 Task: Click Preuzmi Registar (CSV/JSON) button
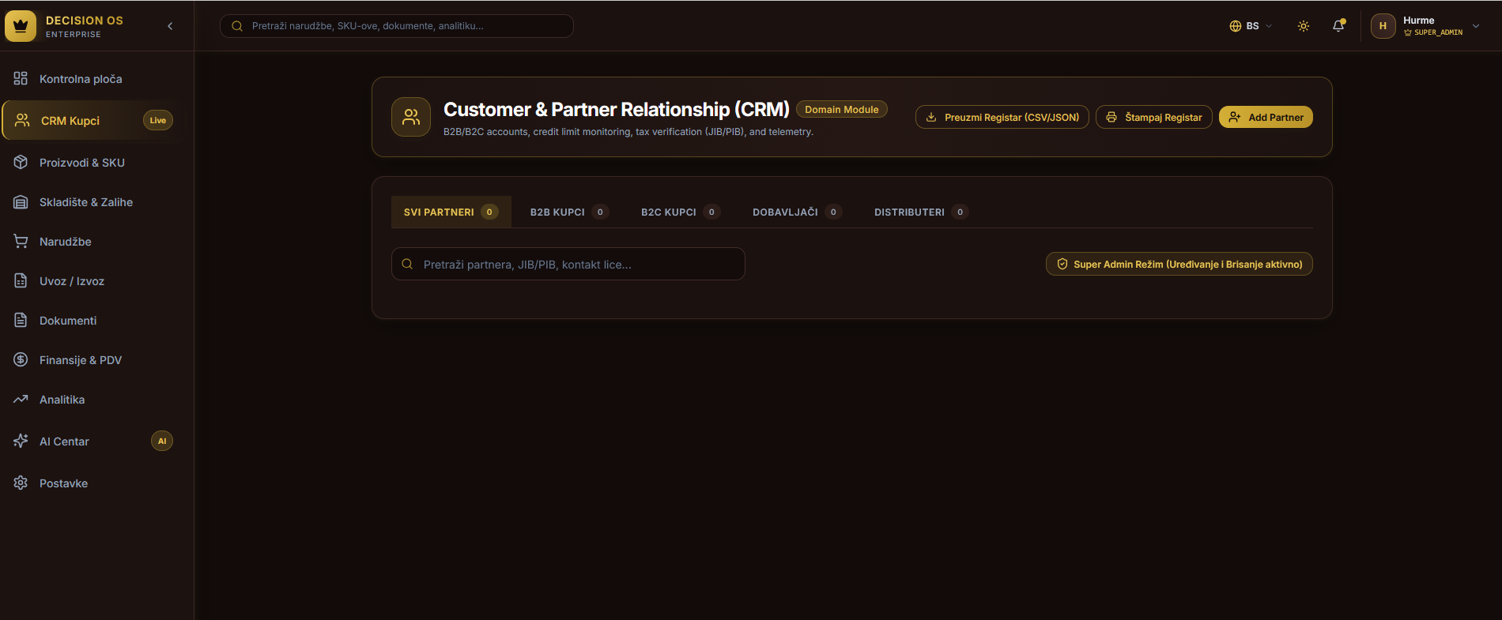pos(1002,117)
